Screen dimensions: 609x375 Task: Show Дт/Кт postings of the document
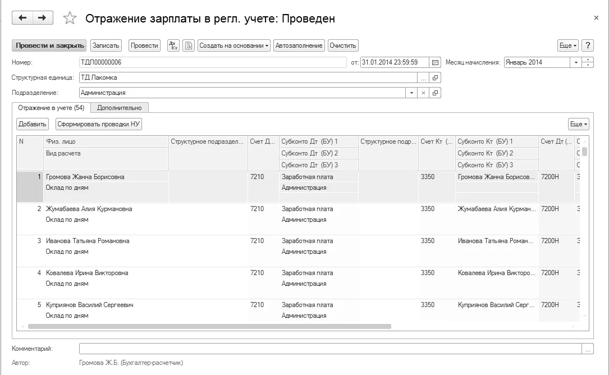pos(173,45)
